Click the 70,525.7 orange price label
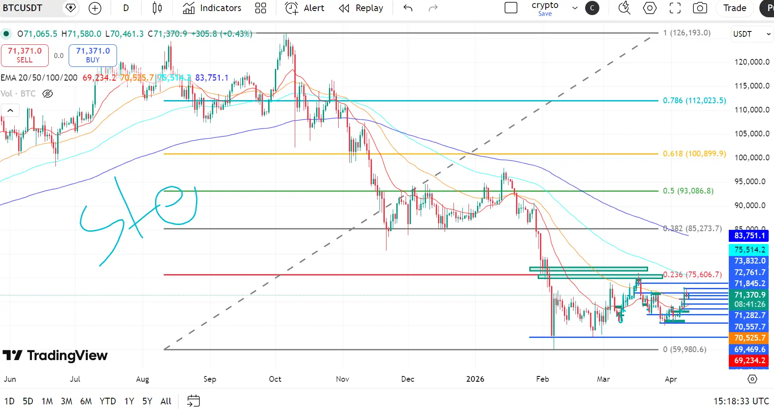The height and width of the screenshot is (411, 774). pos(750,338)
